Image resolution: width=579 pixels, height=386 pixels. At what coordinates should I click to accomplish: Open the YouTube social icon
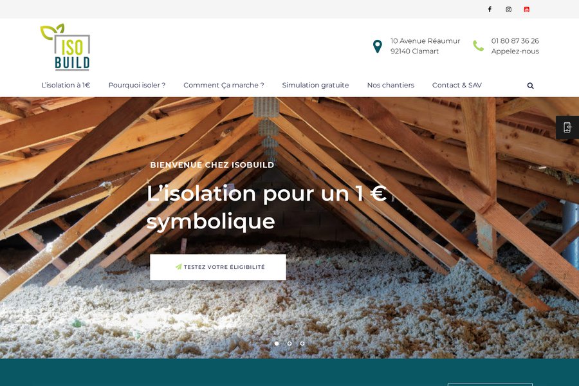click(526, 9)
